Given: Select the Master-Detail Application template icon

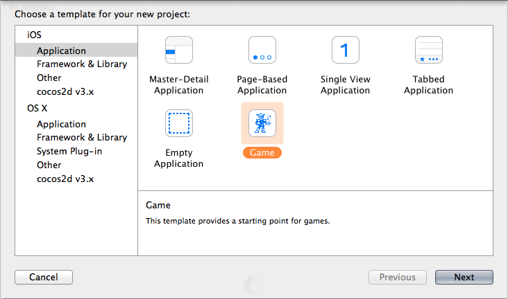Looking at the screenshot, I should 179,50.
